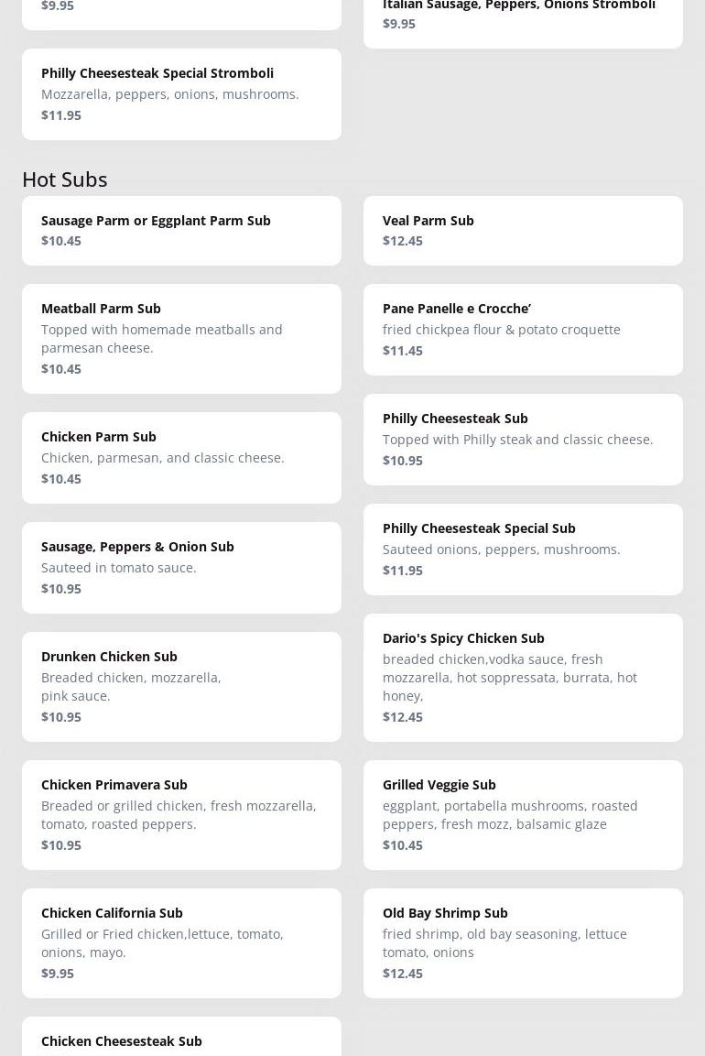Select the Chicken Cheesesteak Sub
Viewport: 705px width, 1056px height.
pyautogui.click(x=181, y=1040)
